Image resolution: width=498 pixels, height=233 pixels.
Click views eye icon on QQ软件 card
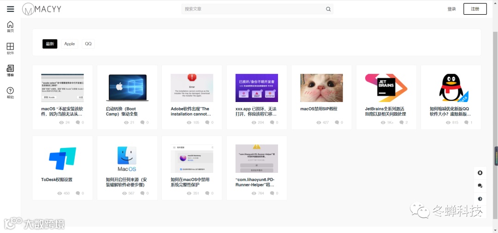coord(448,123)
